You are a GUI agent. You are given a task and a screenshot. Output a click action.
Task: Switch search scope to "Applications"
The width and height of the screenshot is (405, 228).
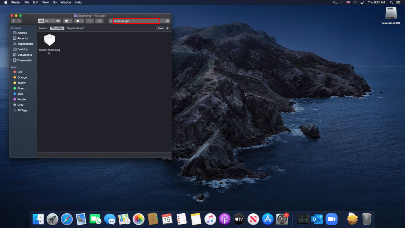(x=75, y=28)
